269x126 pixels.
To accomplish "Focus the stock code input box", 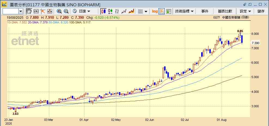I will coord(10,11).
